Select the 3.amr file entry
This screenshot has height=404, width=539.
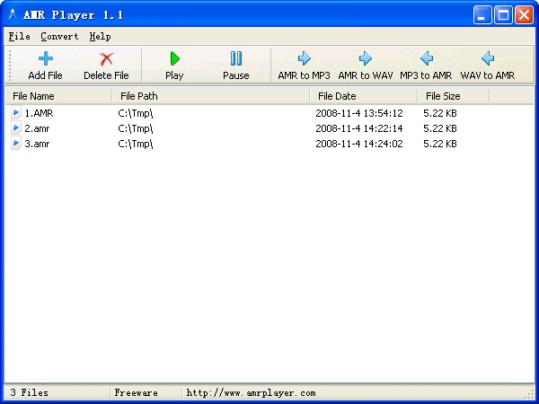click(38, 143)
